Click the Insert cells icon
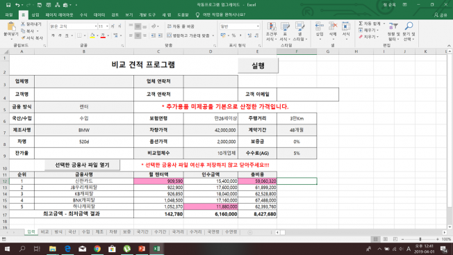 (319, 26)
